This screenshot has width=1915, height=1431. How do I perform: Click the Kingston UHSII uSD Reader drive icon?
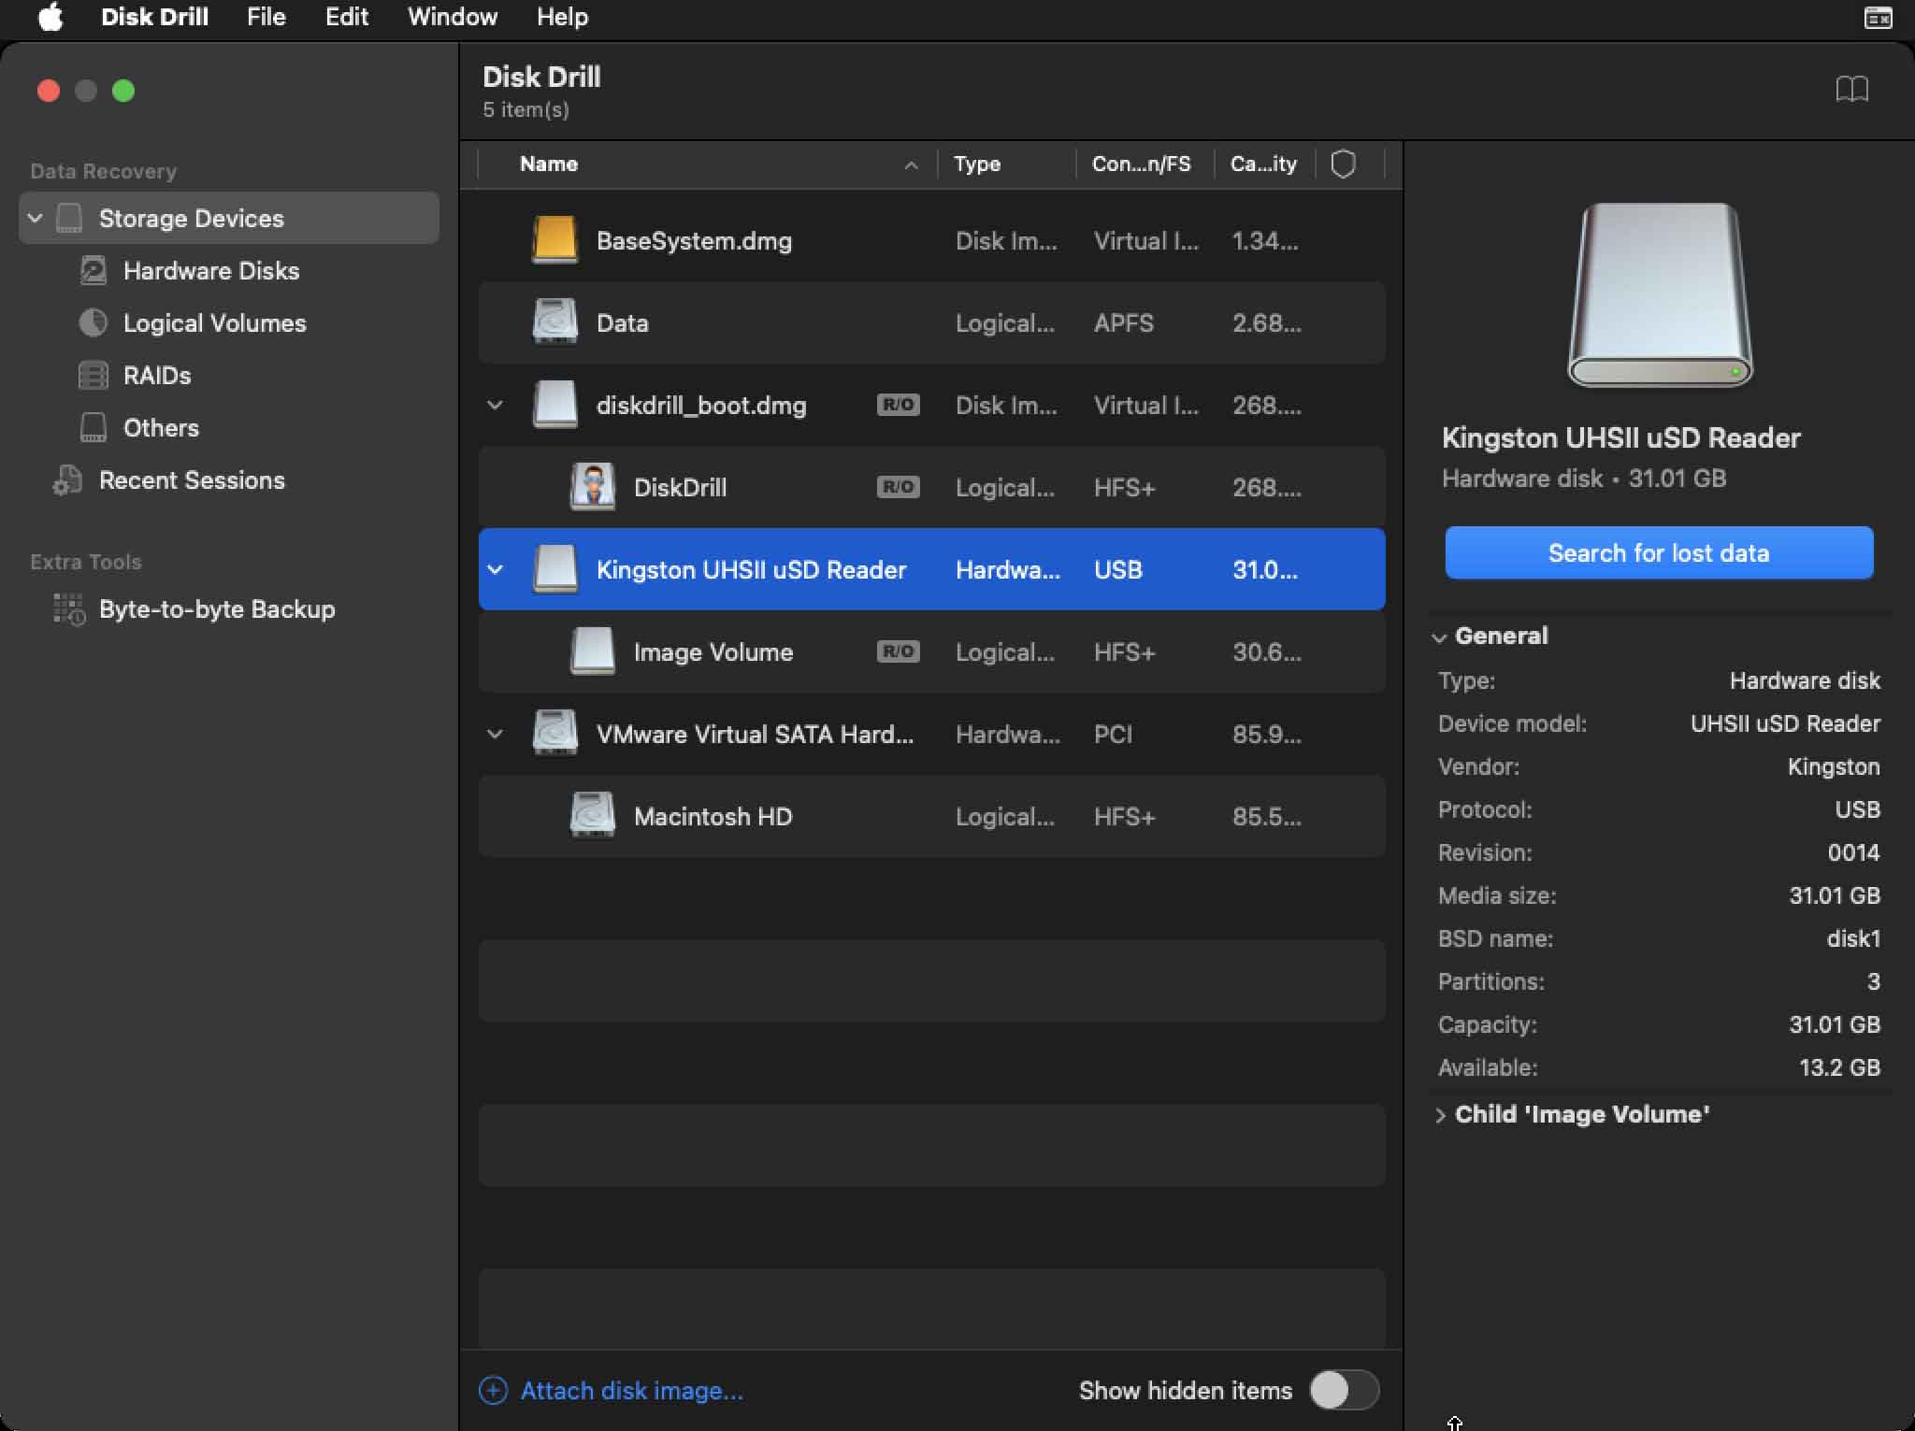pos(554,569)
